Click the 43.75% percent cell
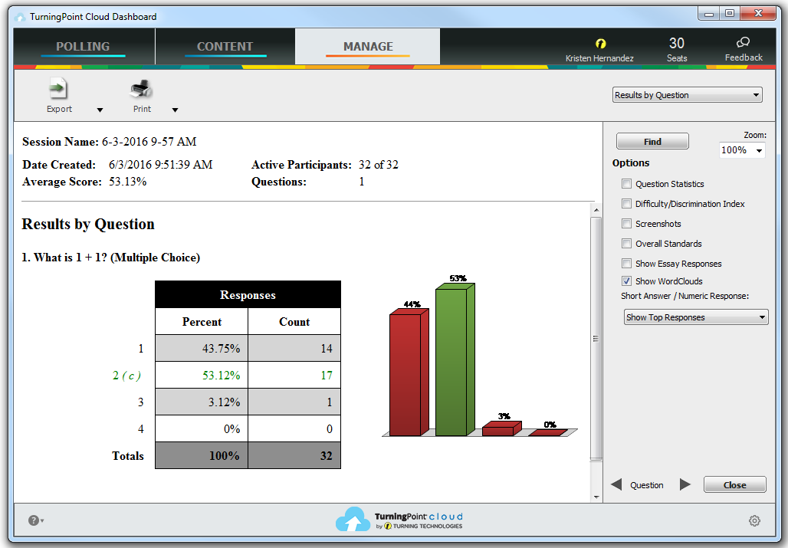 [202, 348]
